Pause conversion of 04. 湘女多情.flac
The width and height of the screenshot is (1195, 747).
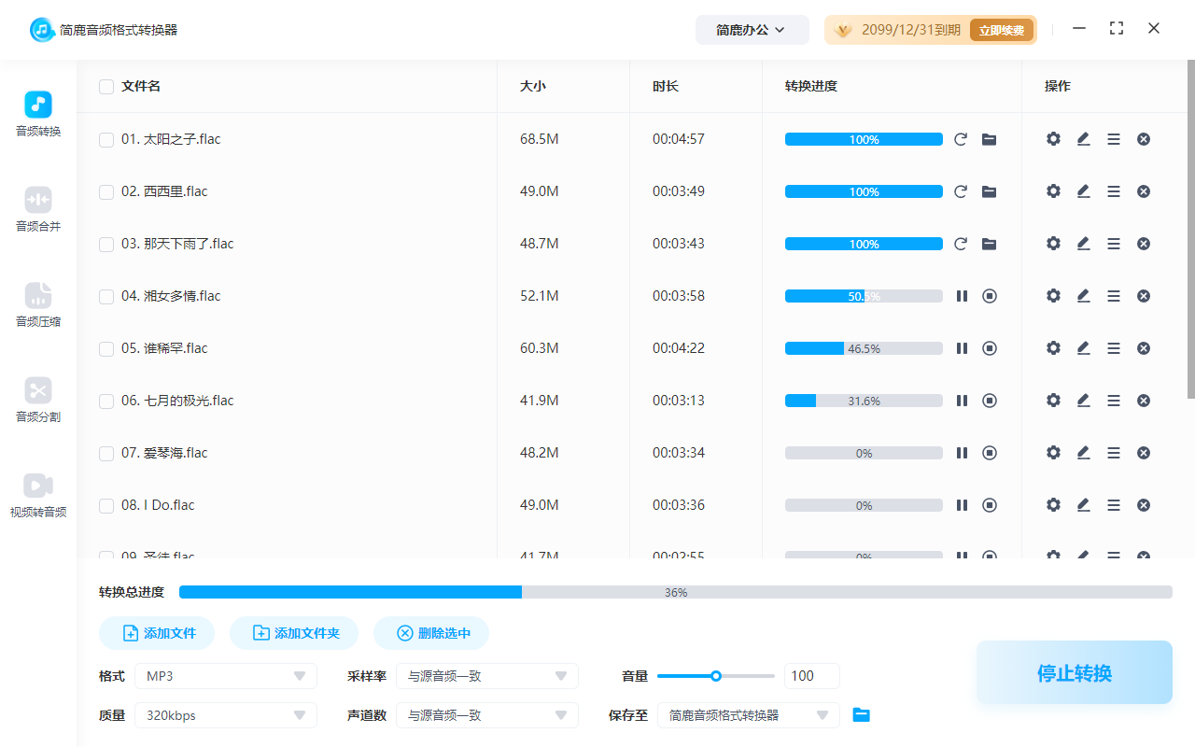(962, 295)
